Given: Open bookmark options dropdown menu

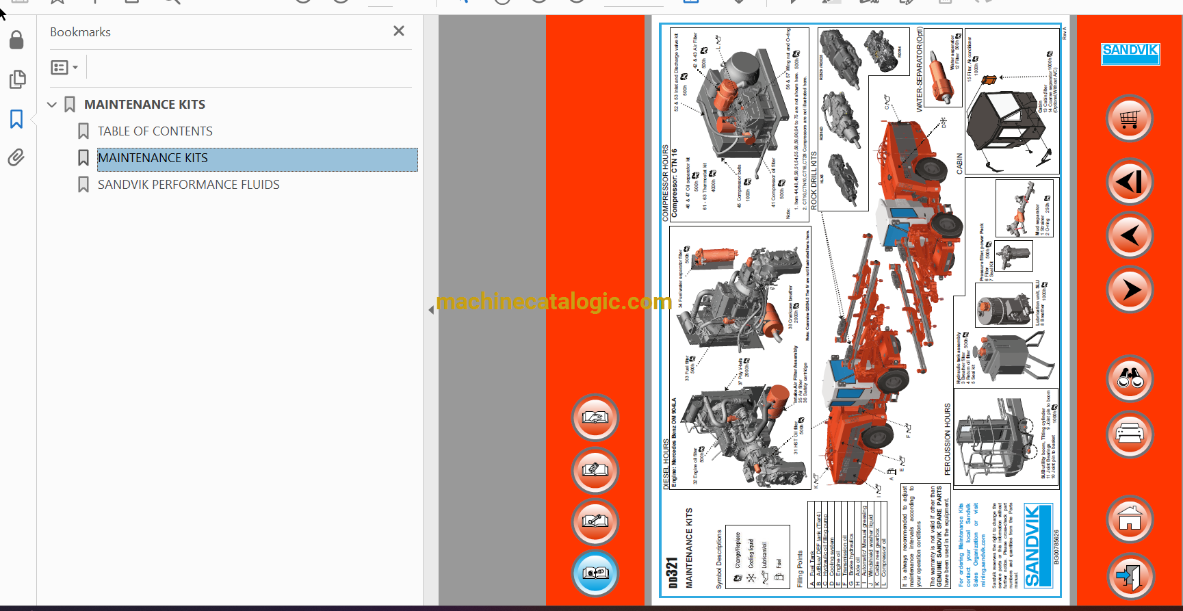Looking at the screenshot, I should pyautogui.click(x=64, y=67).
